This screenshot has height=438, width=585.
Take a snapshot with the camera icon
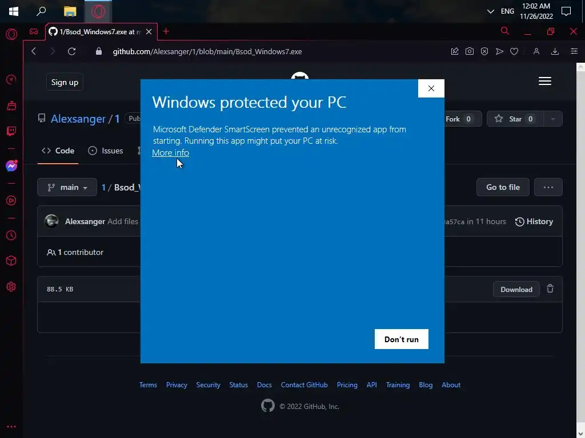click(x=470, y=51)
